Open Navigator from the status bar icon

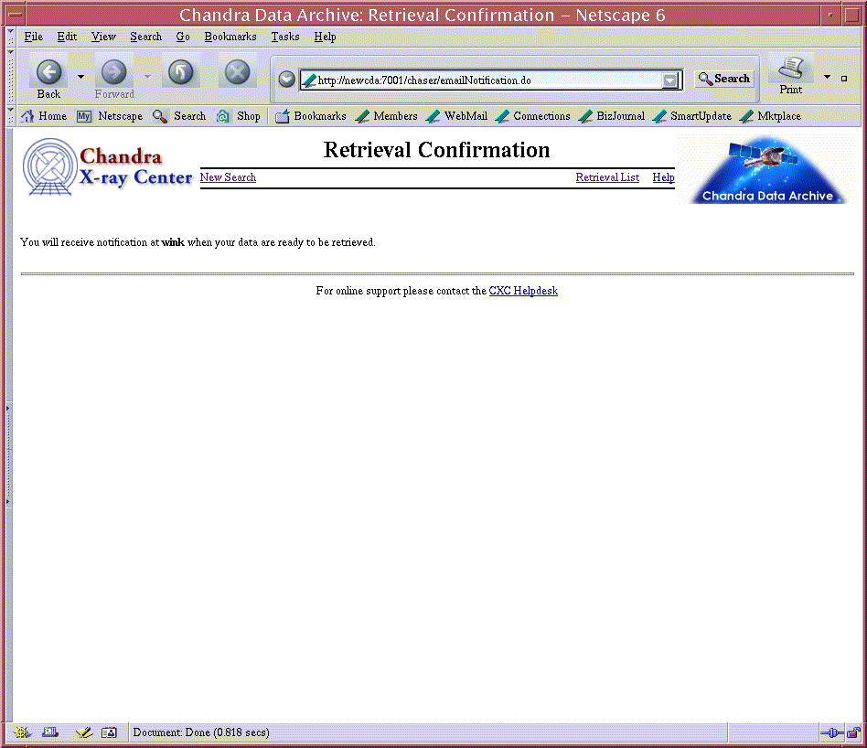(x=22, y=732)
